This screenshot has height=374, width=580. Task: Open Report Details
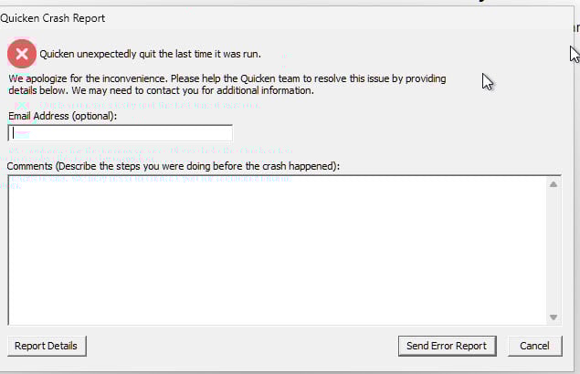coord(47,346)
